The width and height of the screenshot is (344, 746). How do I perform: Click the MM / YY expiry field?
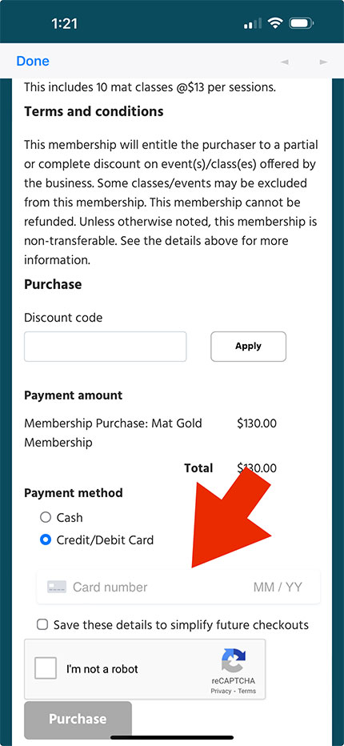tap(278, 587)
